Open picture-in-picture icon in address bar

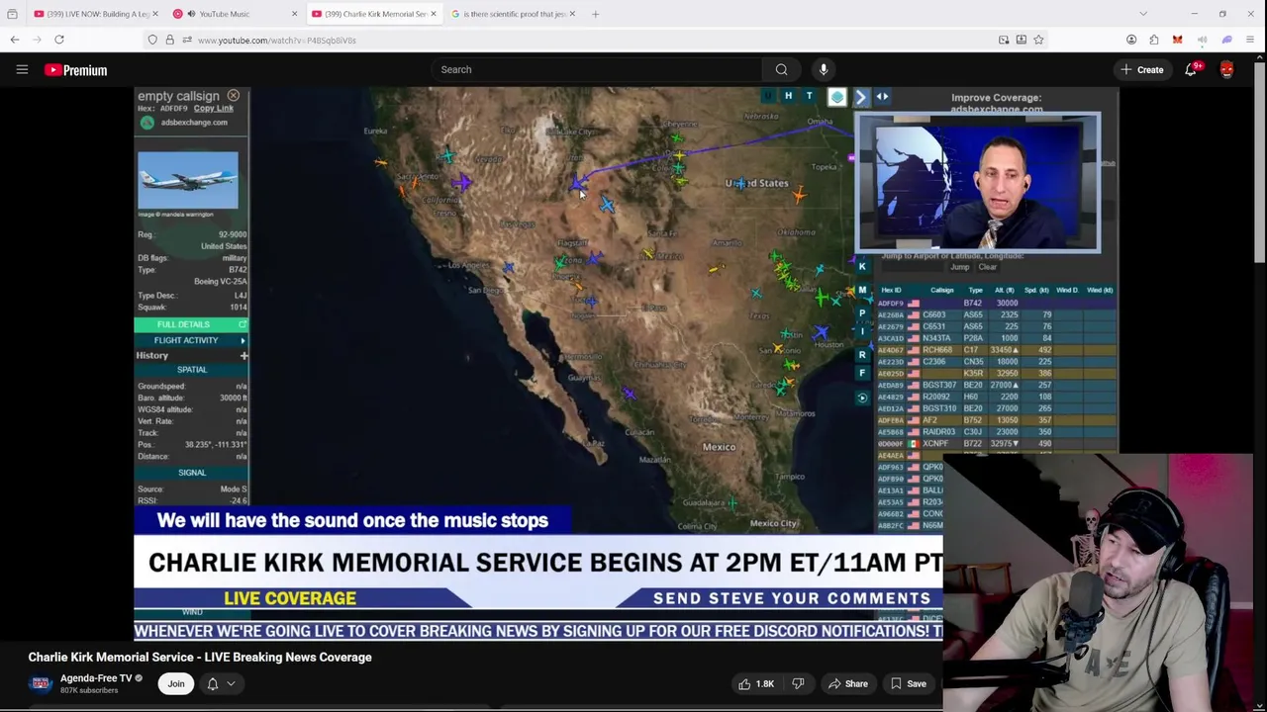point(1004,40)
